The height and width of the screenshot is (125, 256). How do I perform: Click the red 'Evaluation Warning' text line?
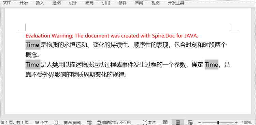click(x=112, y=35)
